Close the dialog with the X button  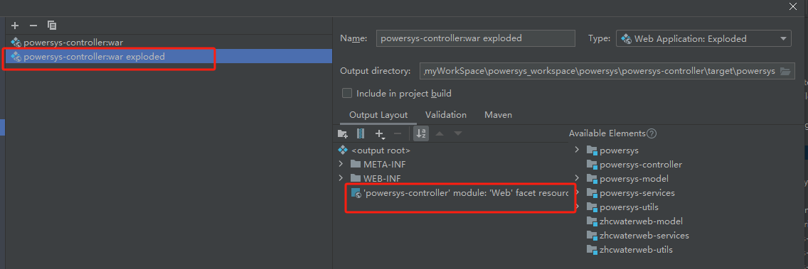coord(793,6)
